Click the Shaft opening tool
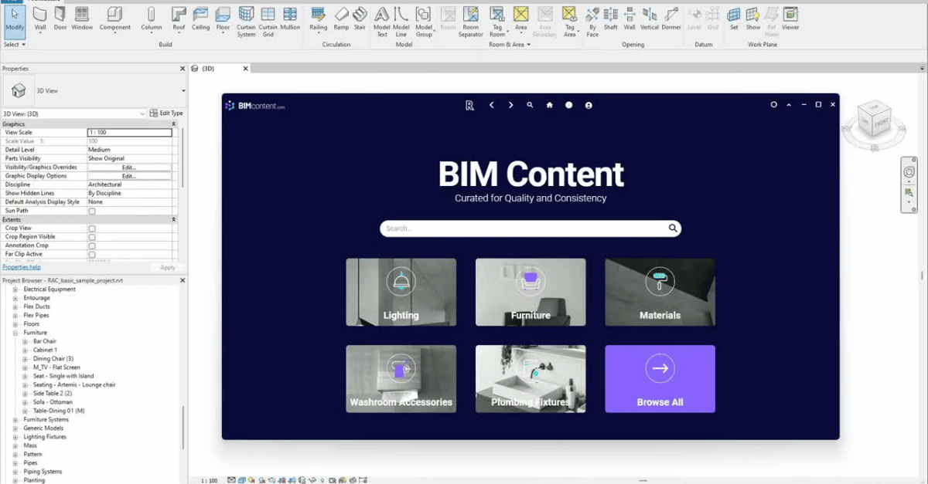This screenshot has width=928, height=484. 611,19
